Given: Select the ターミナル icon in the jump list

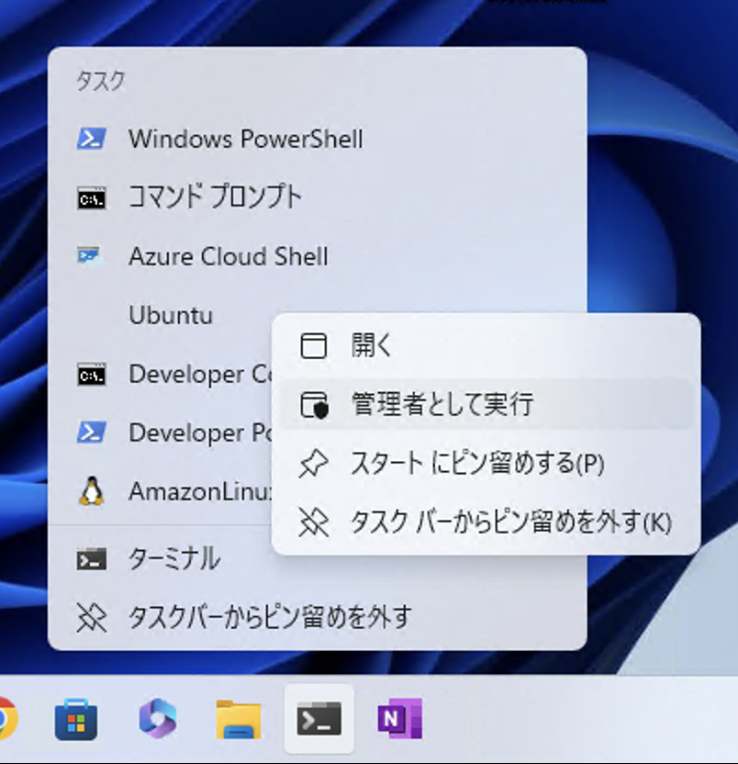Looking at the screenshot, I should [91, 557].
